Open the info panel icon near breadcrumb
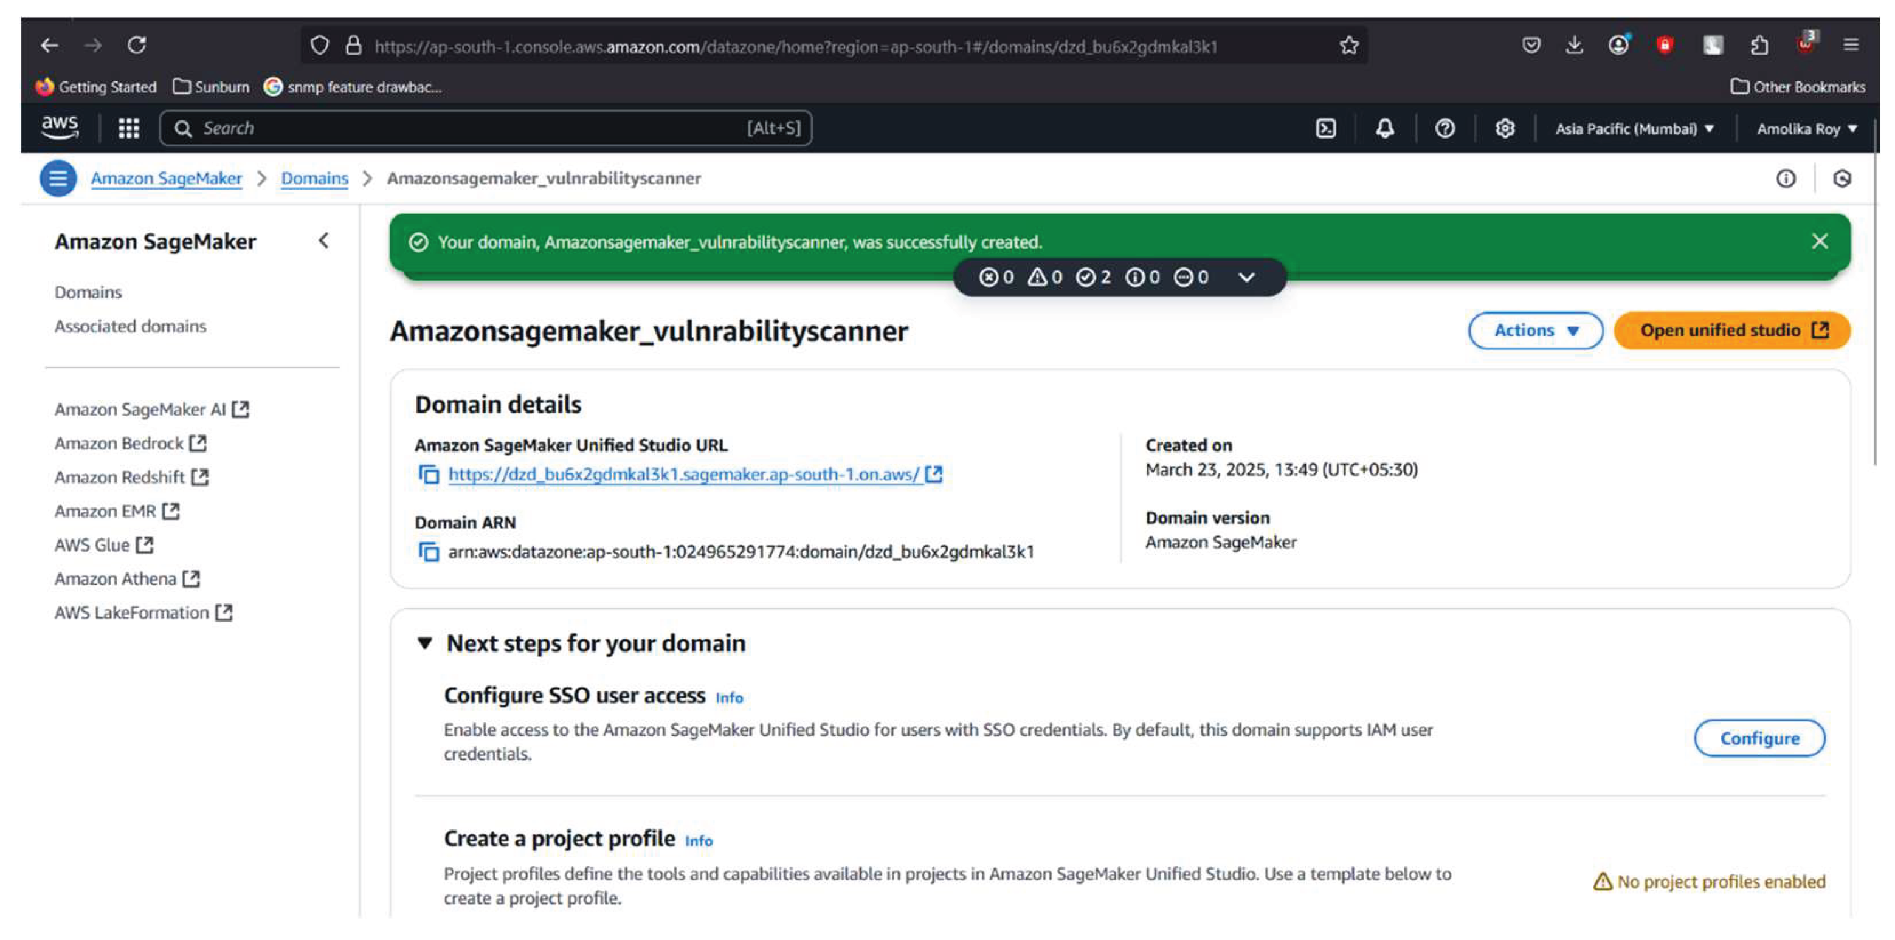 tap(1786, 179)
